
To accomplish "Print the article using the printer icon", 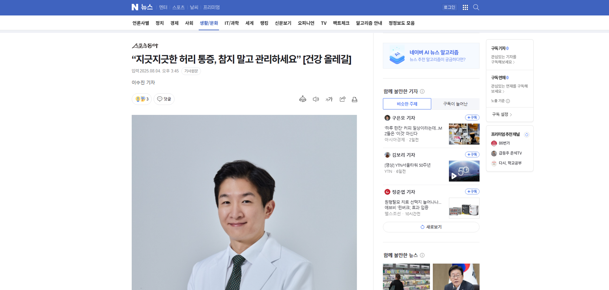I will 354,99.
